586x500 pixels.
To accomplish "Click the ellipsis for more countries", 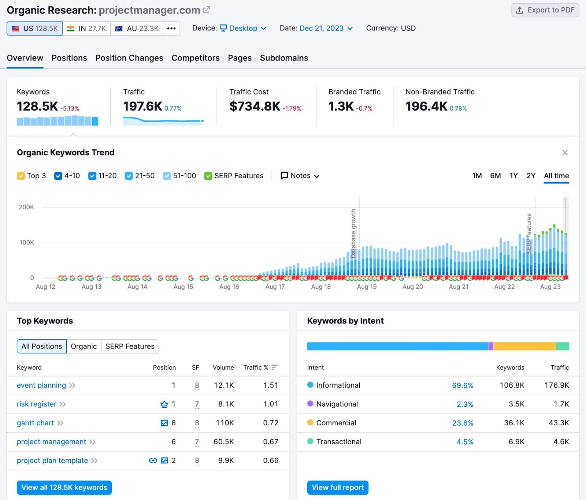I will [171, 28].
